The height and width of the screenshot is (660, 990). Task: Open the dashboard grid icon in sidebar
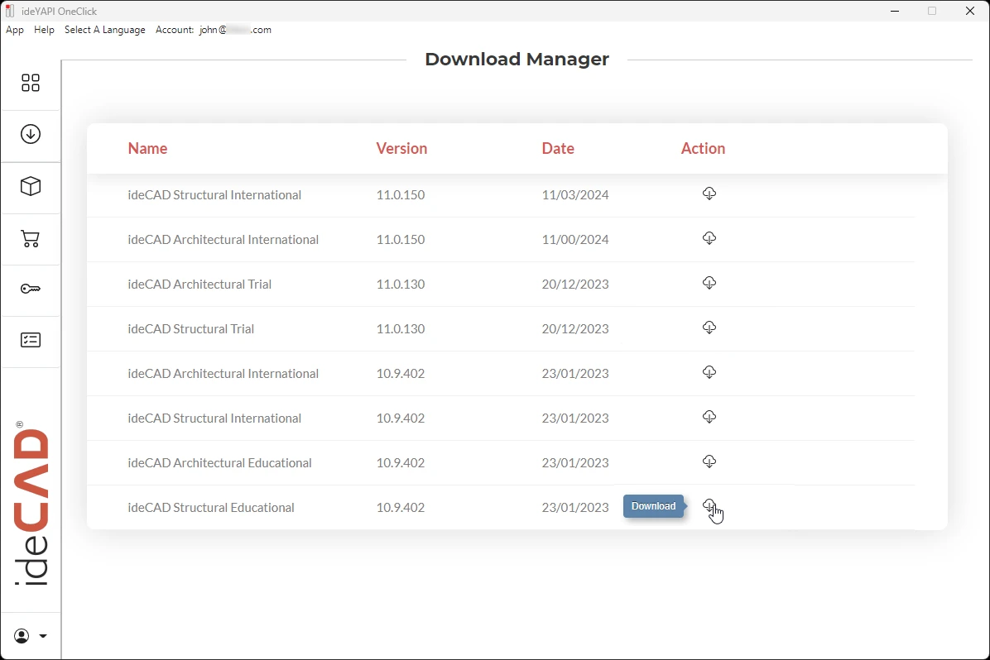coord(31,83)
